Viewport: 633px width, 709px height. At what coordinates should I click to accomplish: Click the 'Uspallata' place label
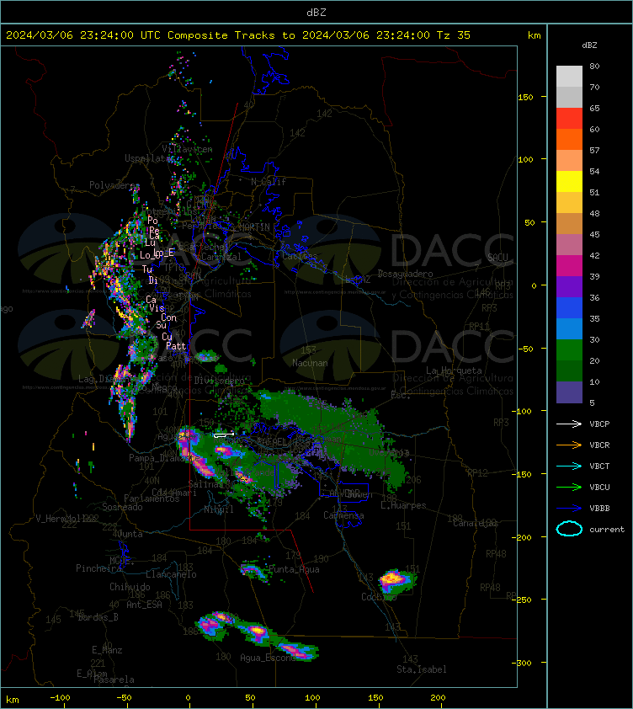[x=147, y=158]
